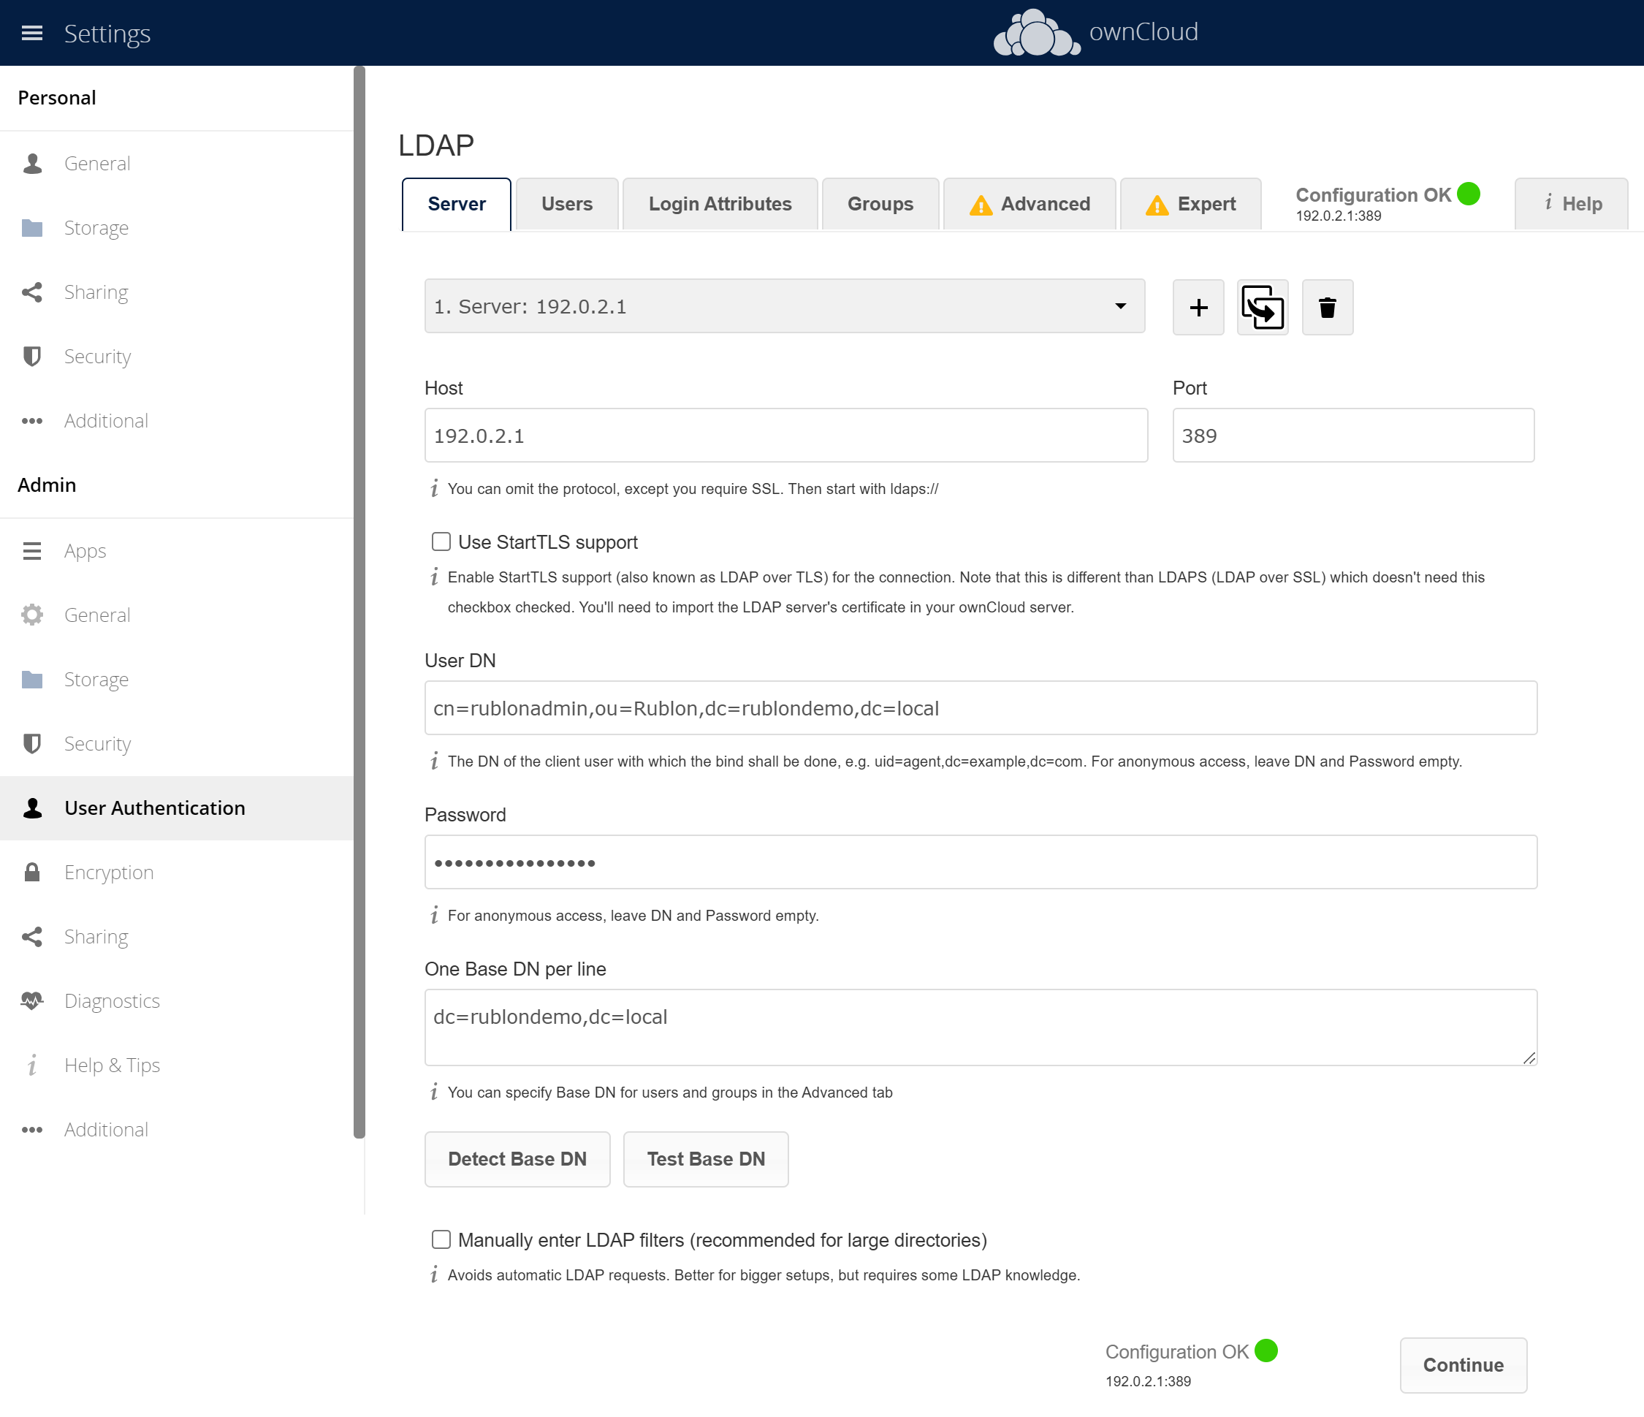Screen dimensions: 1644x1417
Task: Open Diagnostics heartbeat icon in sidebar
Action: tap(31, 1000)
